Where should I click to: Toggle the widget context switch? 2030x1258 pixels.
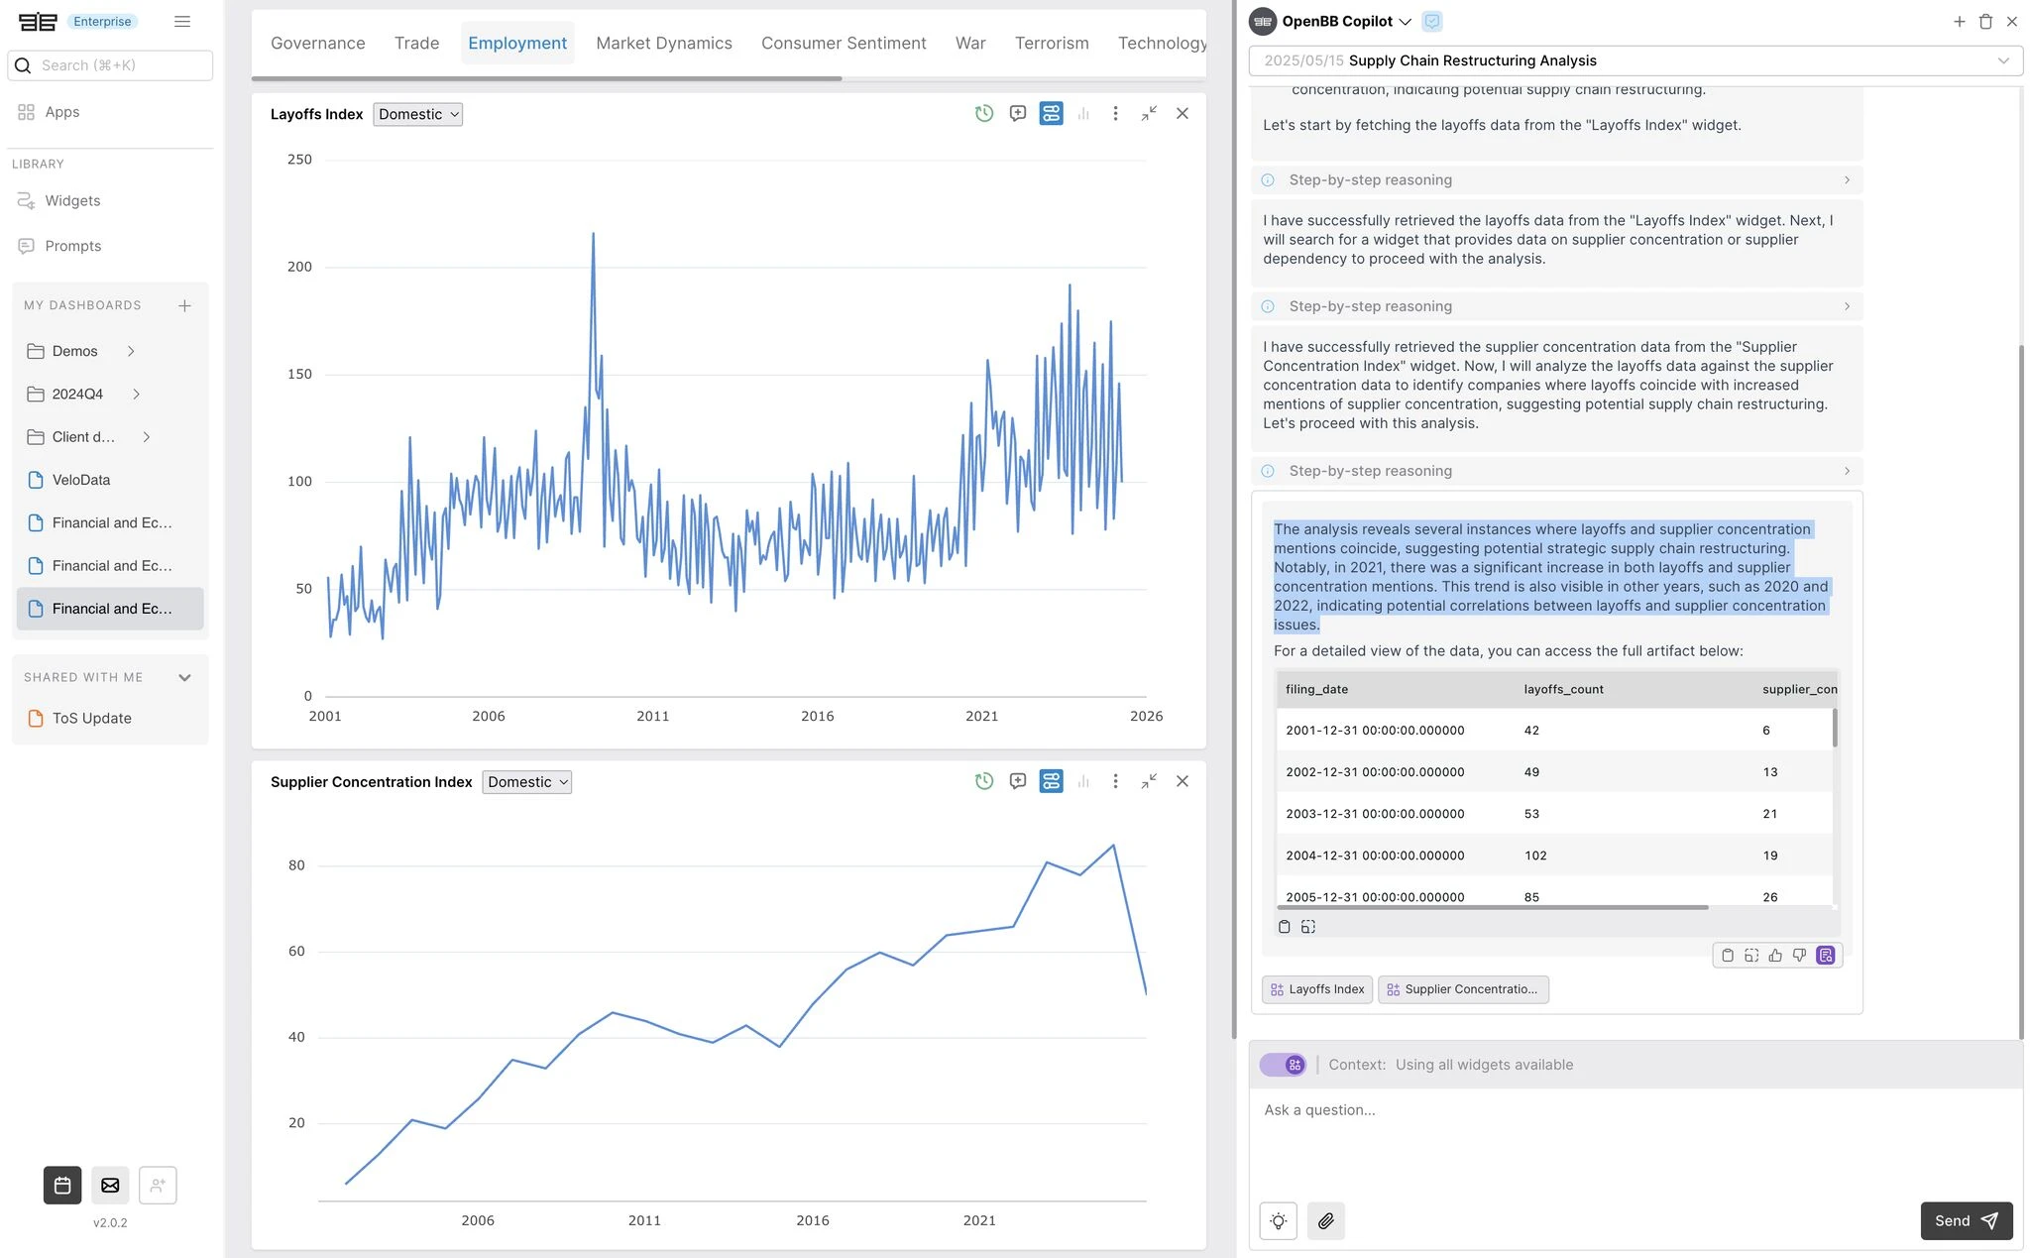point(1283,1065)
